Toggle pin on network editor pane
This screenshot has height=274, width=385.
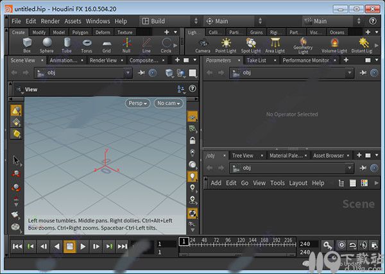point(363,168)
